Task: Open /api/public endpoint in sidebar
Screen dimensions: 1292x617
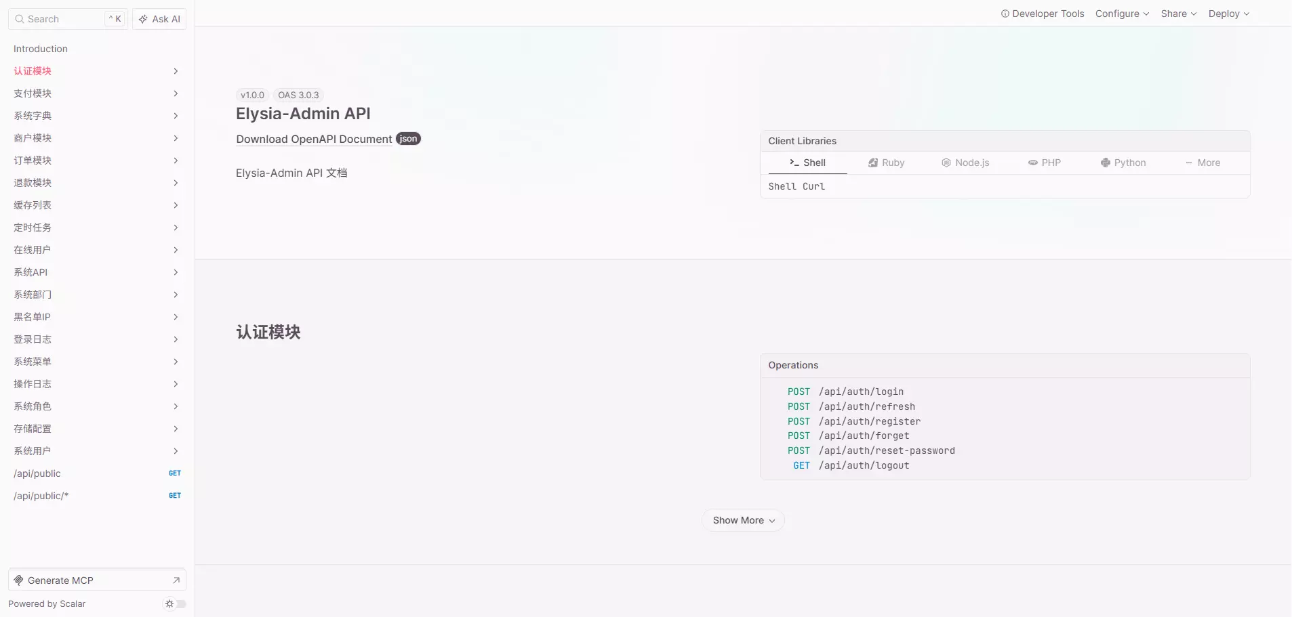Action: click(97, 473)
